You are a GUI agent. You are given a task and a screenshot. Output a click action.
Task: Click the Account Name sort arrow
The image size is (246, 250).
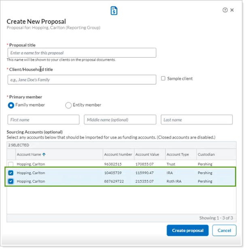[x=44, y=154]
